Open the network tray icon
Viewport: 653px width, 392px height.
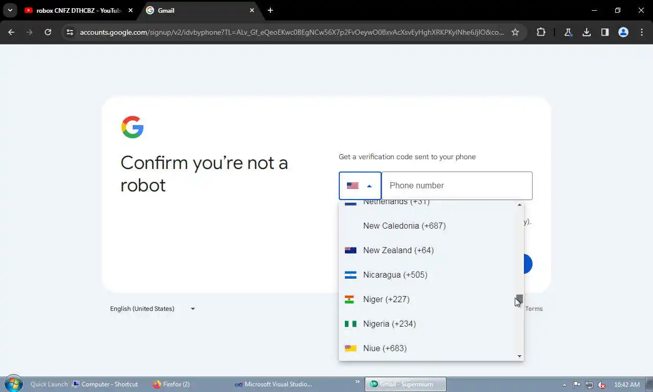[x=589, y=385]
